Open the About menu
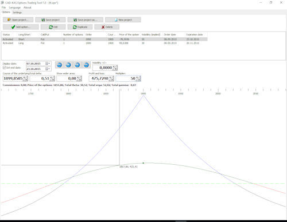The image size is (287, 222). pos(28,7)
